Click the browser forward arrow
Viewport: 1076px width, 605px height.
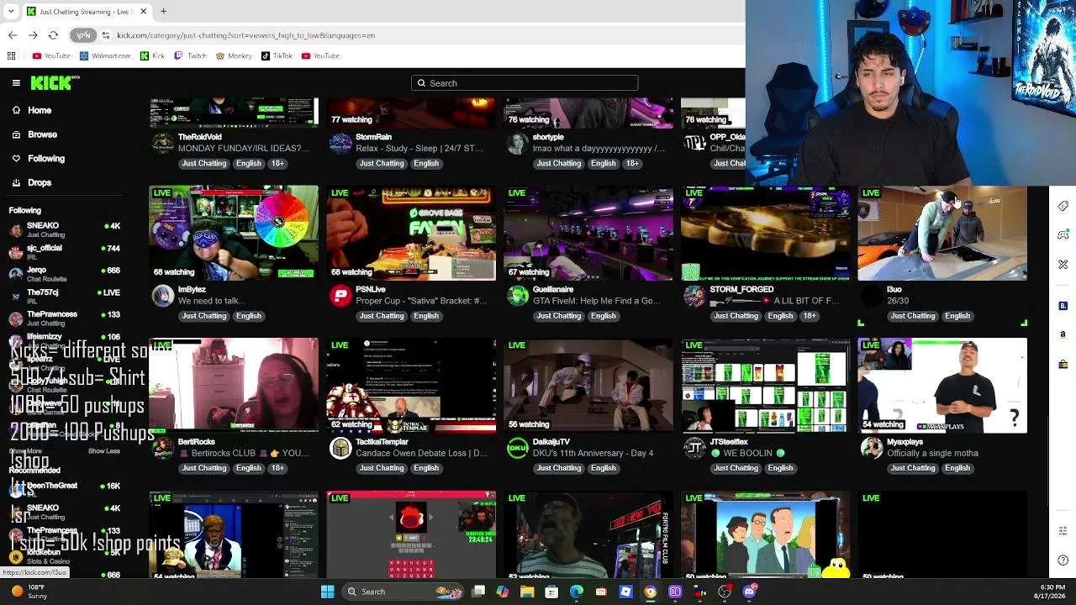click(x=33, y=35)
